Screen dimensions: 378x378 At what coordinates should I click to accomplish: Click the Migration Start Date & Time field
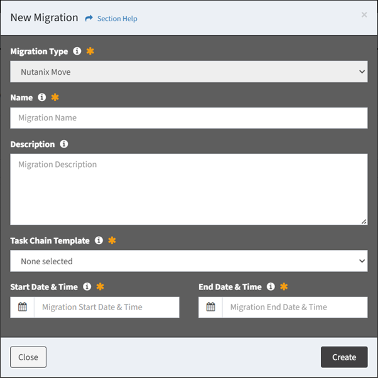[107, 307]
